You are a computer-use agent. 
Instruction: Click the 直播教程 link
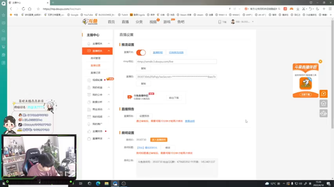point(158,52)
